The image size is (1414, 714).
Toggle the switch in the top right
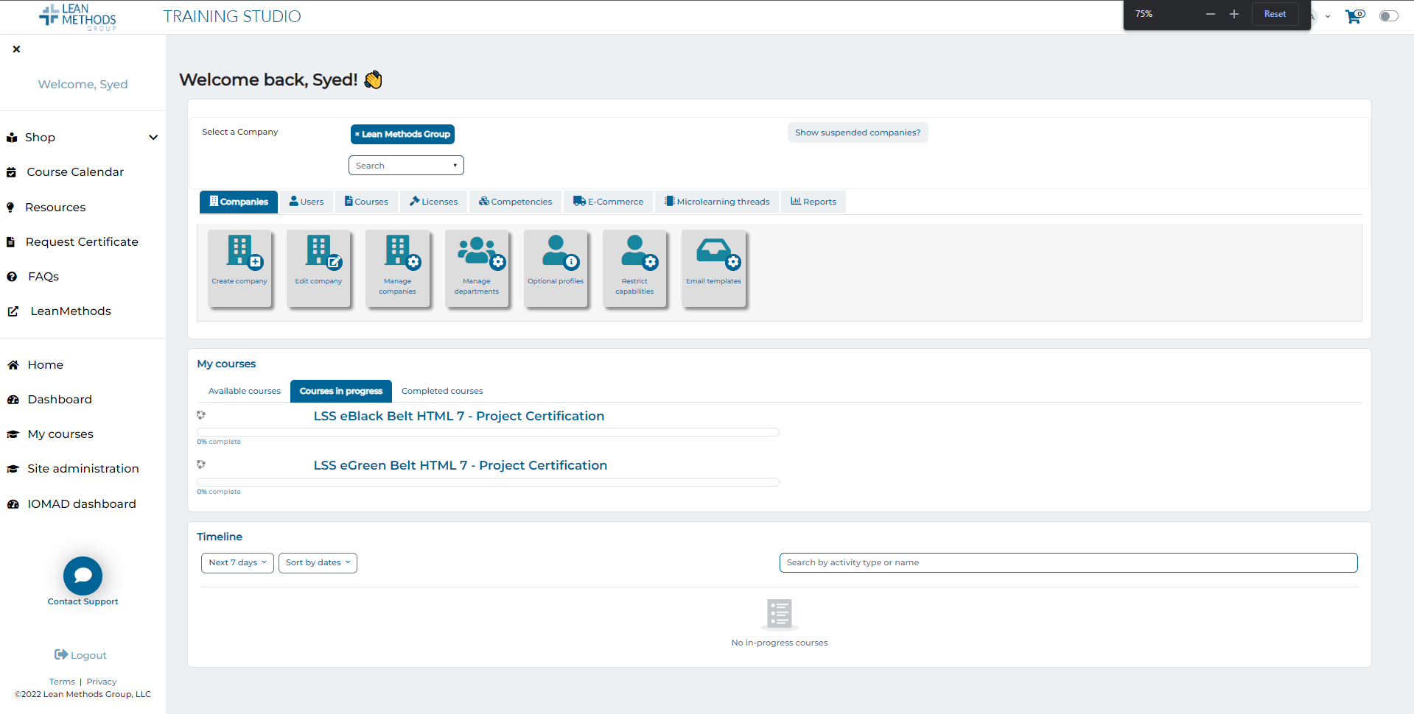coord(1388,16)
